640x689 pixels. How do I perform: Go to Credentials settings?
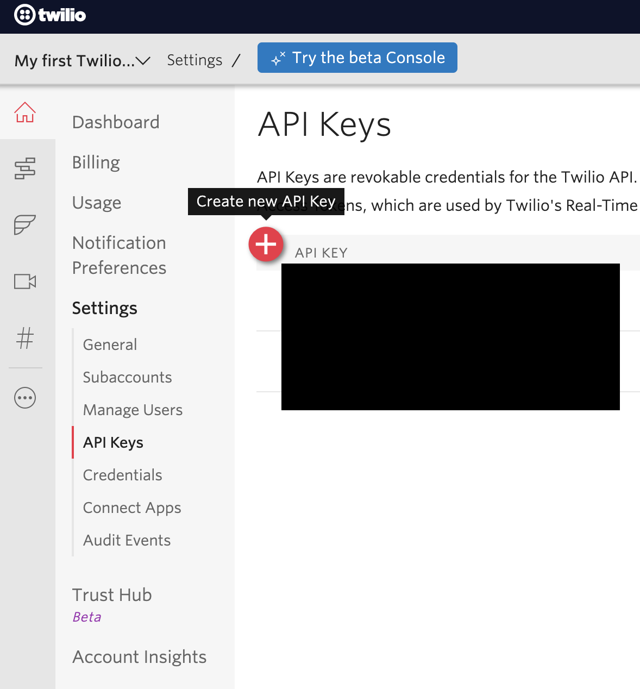(123, 475)
